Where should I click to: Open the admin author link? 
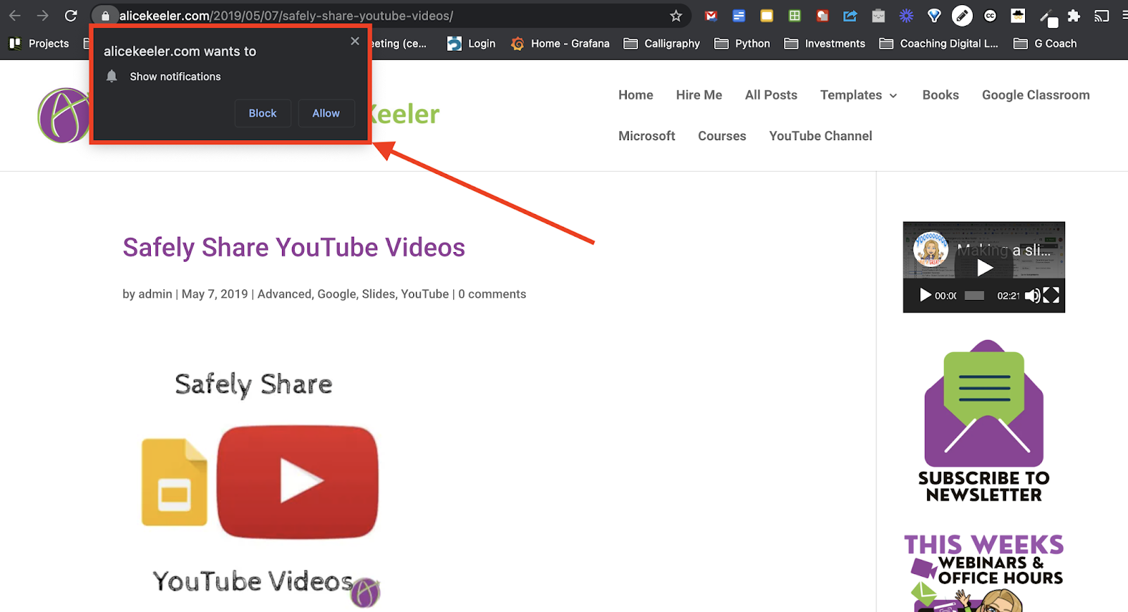click(155, 294)
